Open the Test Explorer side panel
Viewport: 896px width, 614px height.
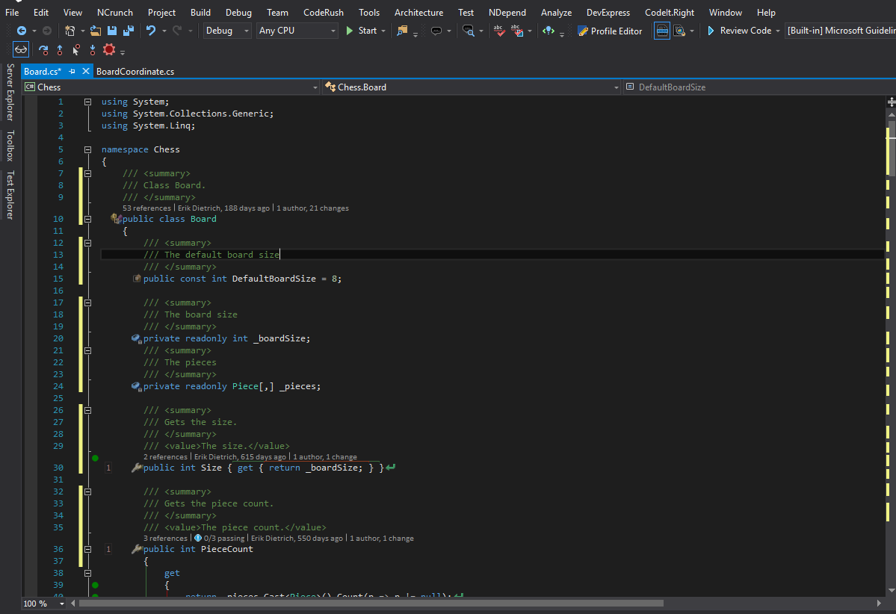10,196
